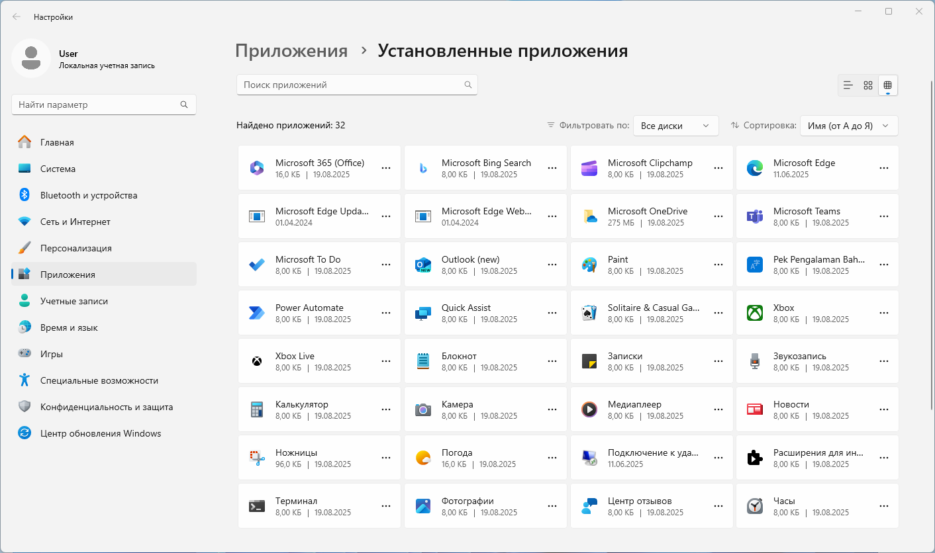The width and height of the screenshot is (935, 553).
Task: Click the Блокнот app icon
Action: coord(423,361)
